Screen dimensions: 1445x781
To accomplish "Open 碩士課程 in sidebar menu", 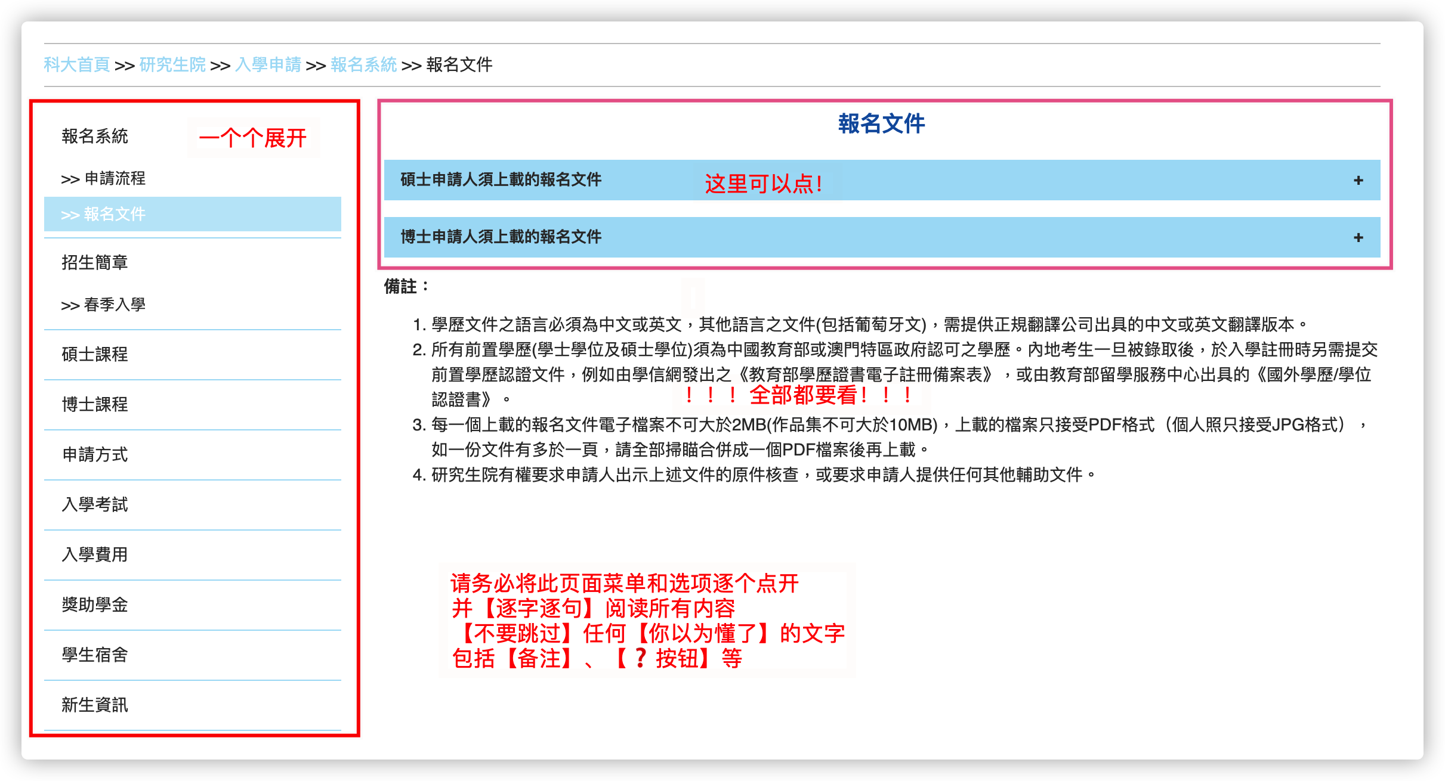I will [95, 354].
